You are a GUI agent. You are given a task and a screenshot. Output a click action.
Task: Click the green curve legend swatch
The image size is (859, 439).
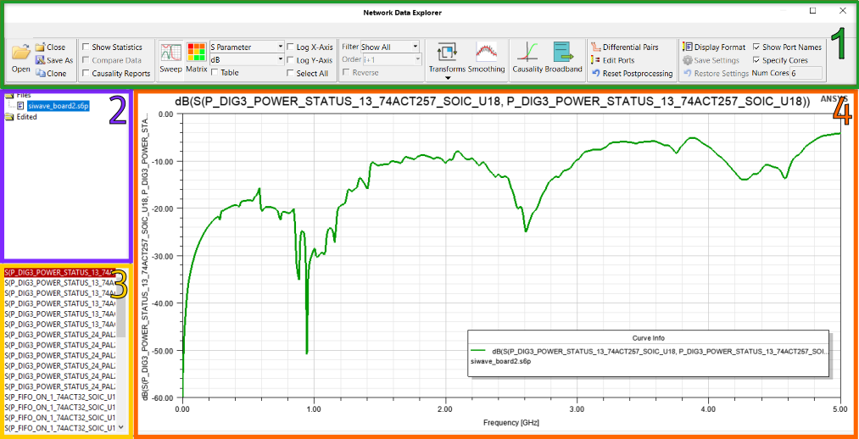click(482, 350)
